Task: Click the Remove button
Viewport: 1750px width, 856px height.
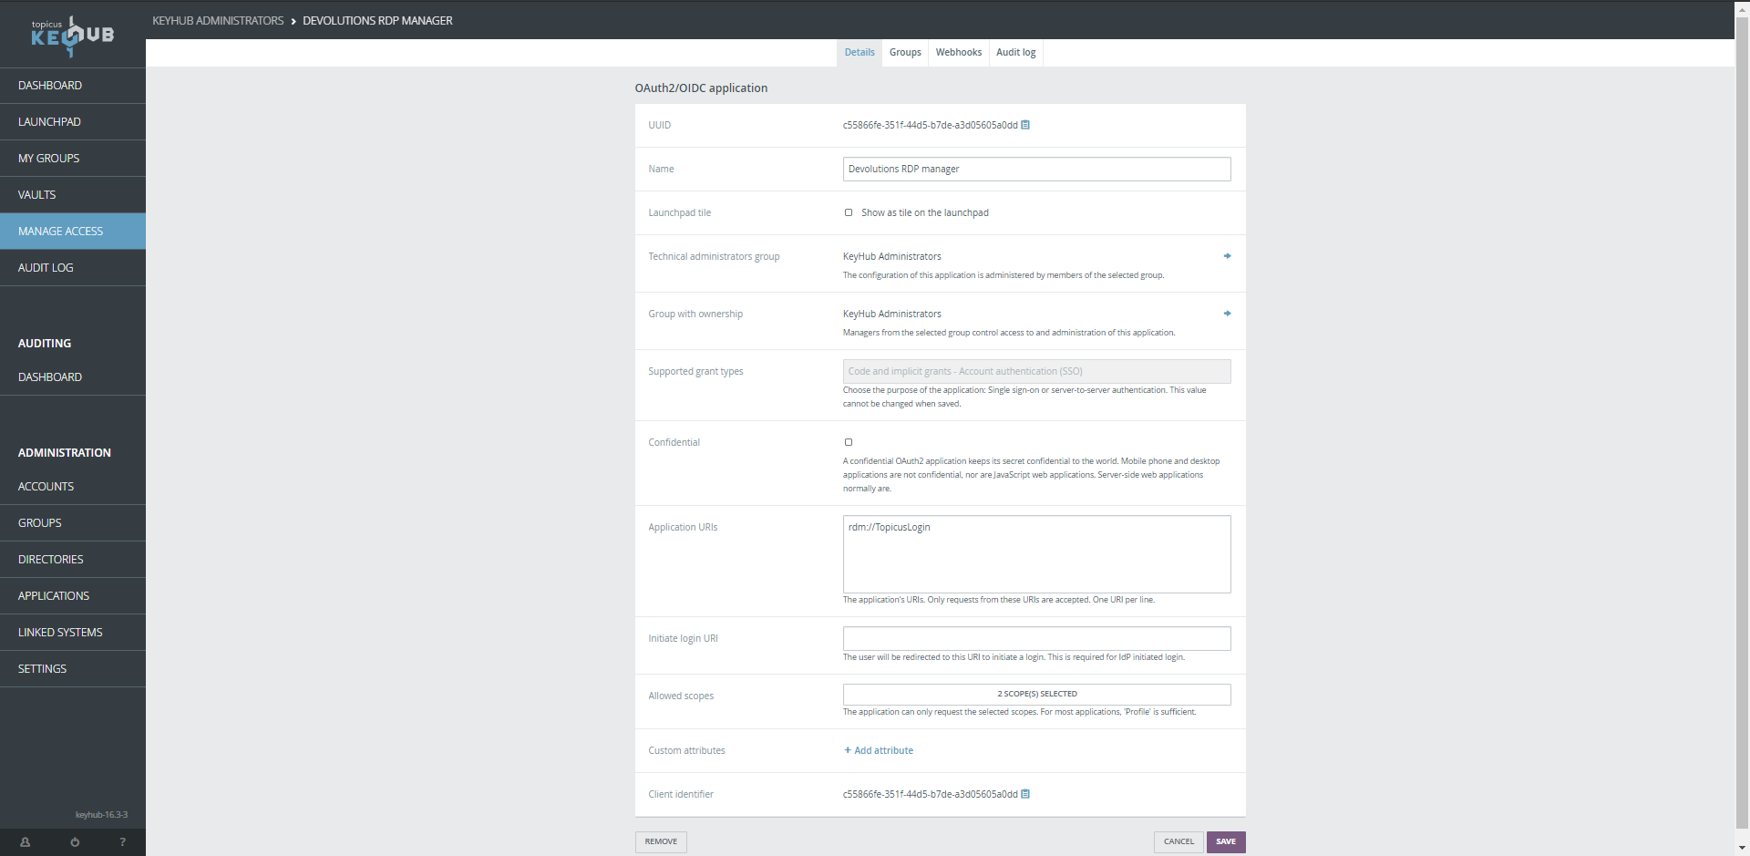Action: (661, 841)
